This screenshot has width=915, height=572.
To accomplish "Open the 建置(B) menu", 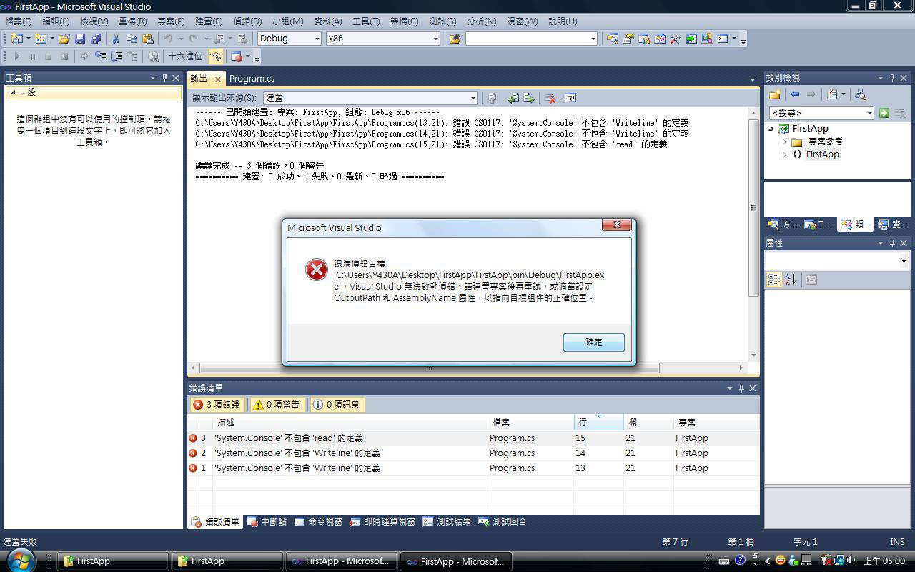I will [209, 21].
